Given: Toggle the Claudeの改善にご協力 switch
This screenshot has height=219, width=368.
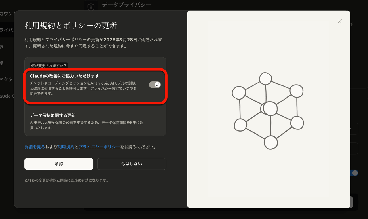Looking at the screenshot, I should click(155, 85).
